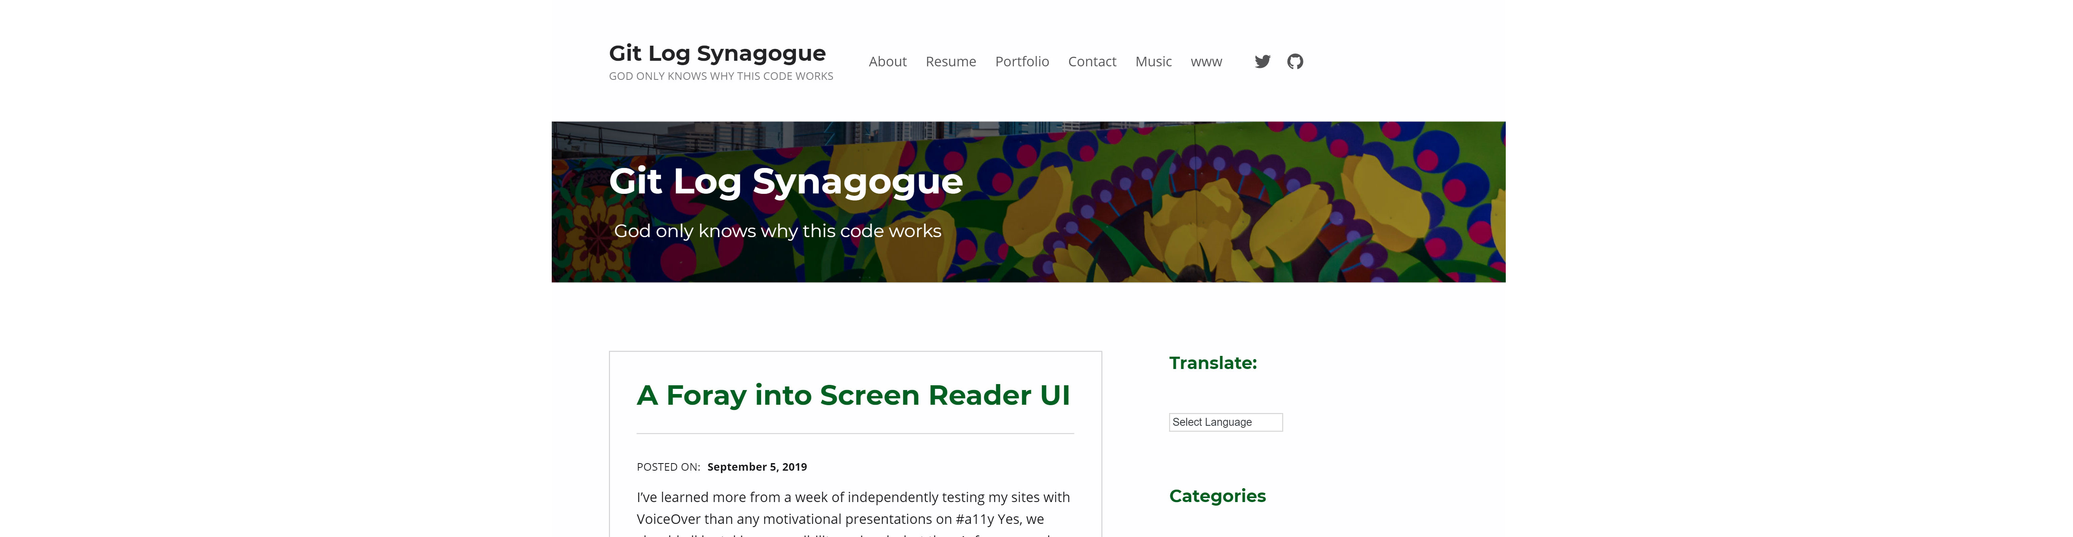Click the September 5, 2019 post date
This screenshot has width=2073, height=537.
[x=756, y=466]
